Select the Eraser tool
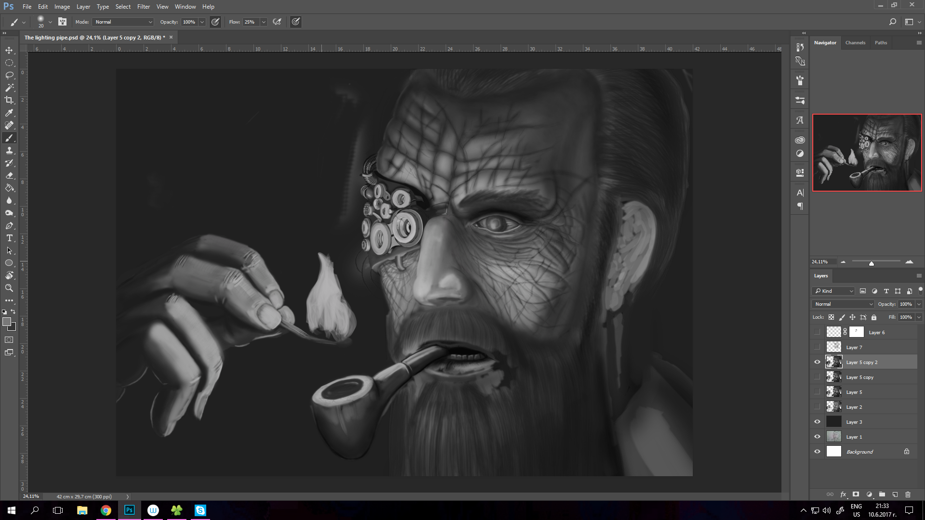This screenshot has width=925, height=520. [x=9, y=176]
